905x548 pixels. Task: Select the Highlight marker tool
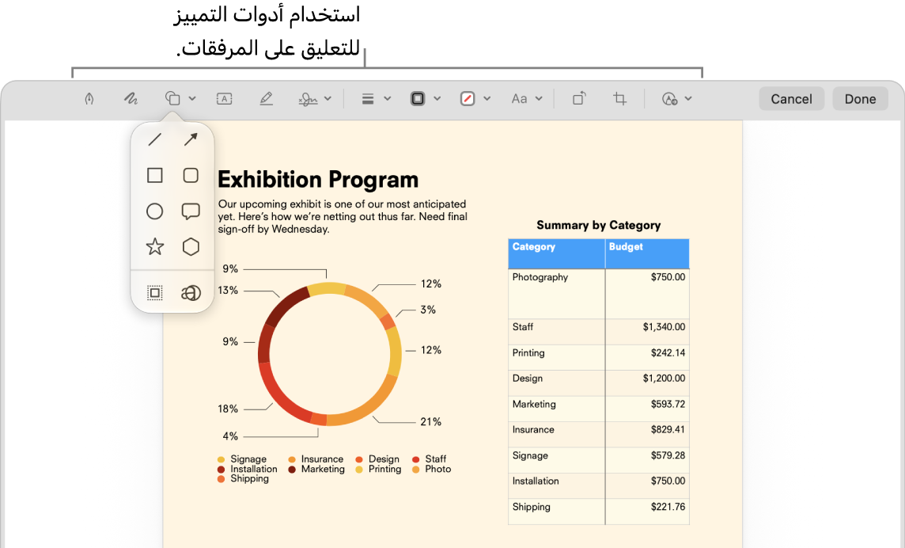pos(266,99)
